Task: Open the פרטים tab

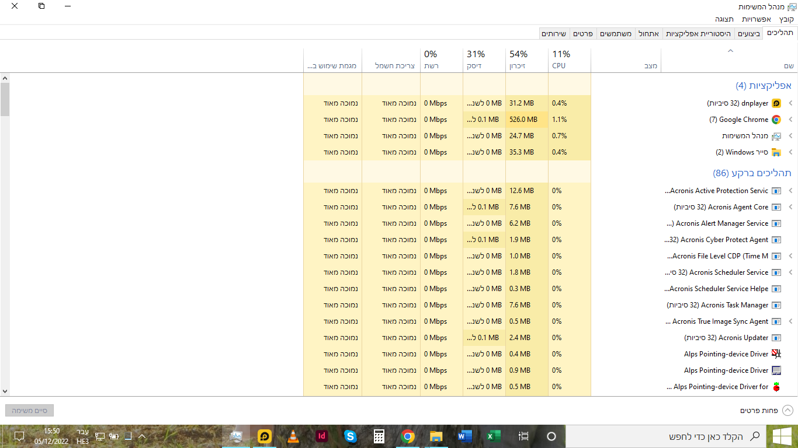Action: 582,34
